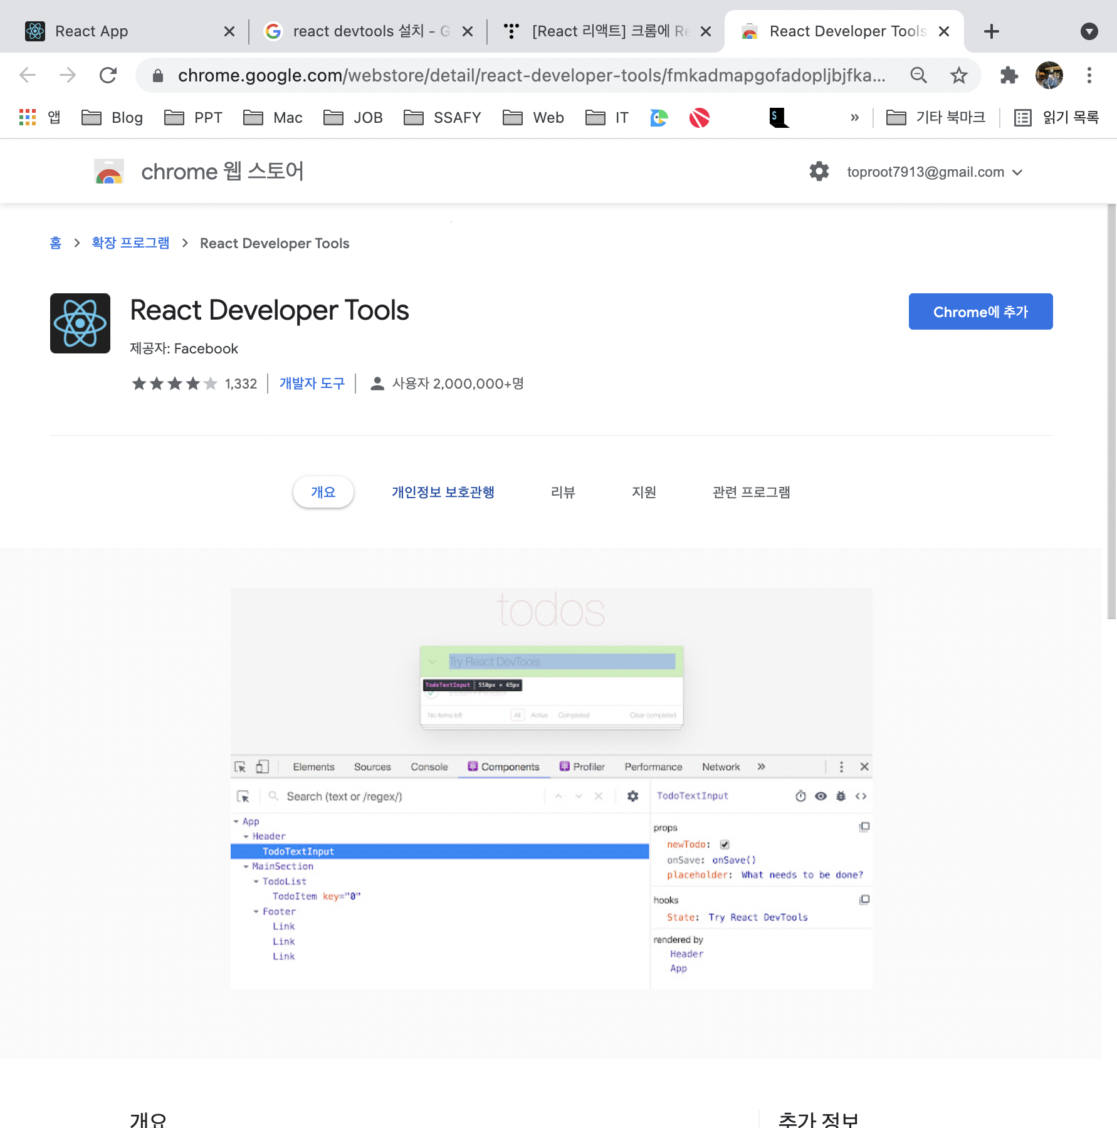Expand the toproot7913@gmail.com account dropdown

click(x=1017, y=172)
